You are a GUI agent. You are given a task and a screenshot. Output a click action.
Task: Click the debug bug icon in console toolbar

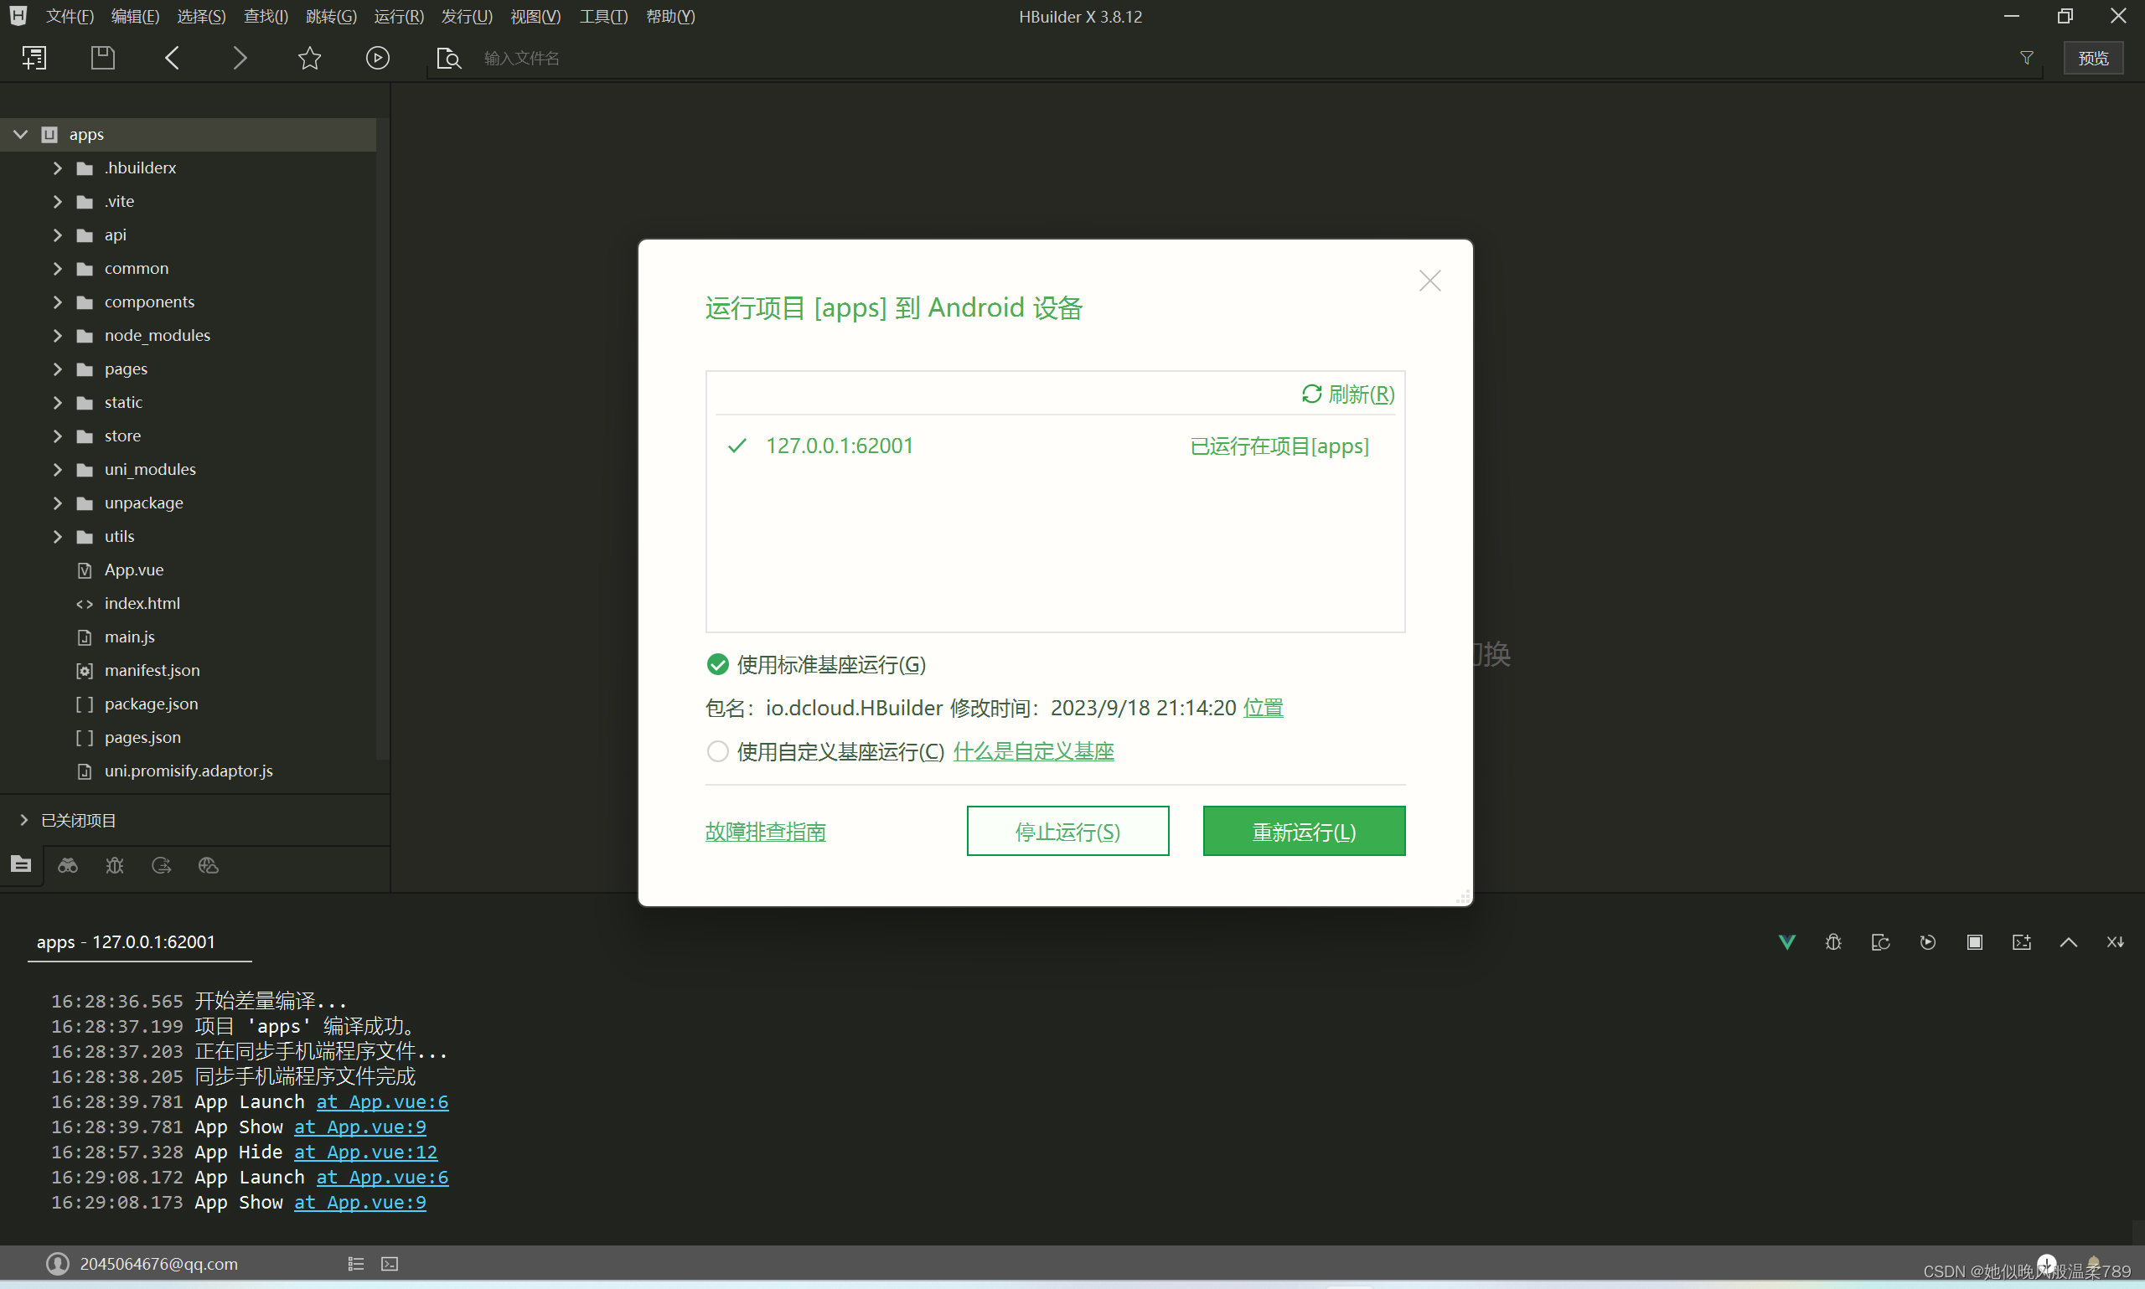point(1833,942)
